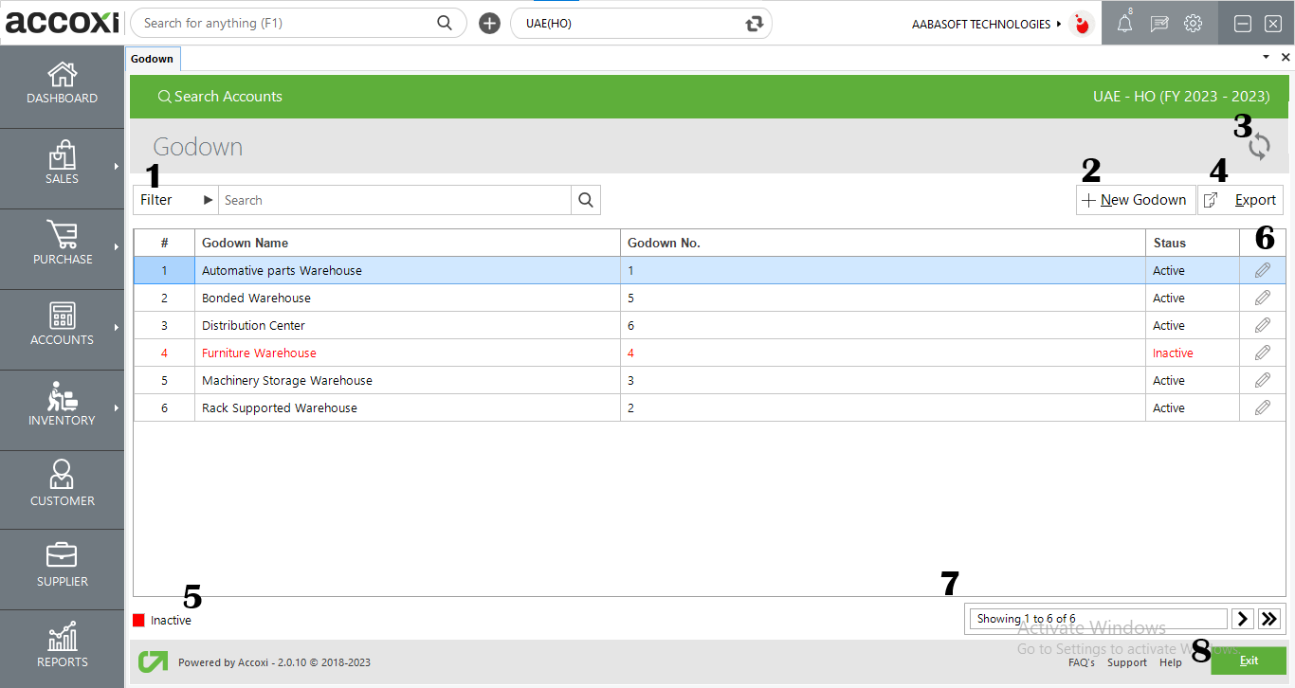Click the New Godown button

tap(1135, 199)
